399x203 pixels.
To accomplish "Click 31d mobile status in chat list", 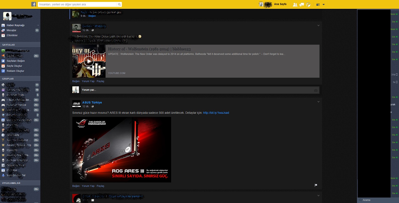I will pyautogui.click(x=395, y=75).
